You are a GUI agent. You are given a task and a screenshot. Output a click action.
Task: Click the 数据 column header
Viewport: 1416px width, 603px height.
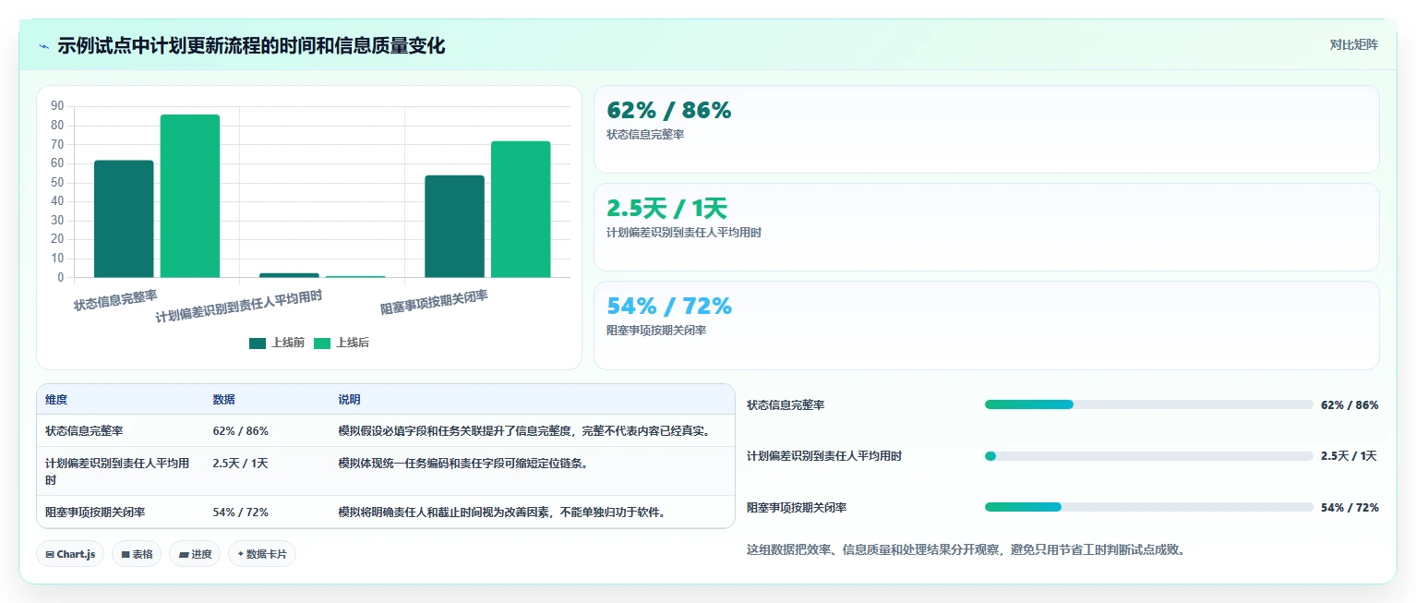coord(223,400)
